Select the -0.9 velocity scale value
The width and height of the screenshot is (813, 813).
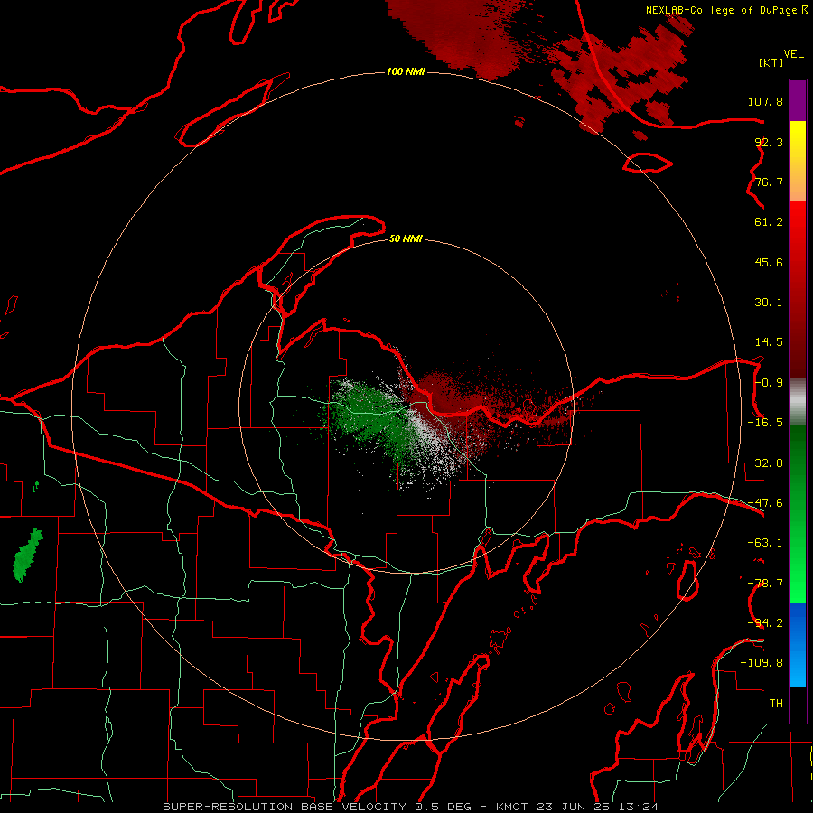pos(769,383)
